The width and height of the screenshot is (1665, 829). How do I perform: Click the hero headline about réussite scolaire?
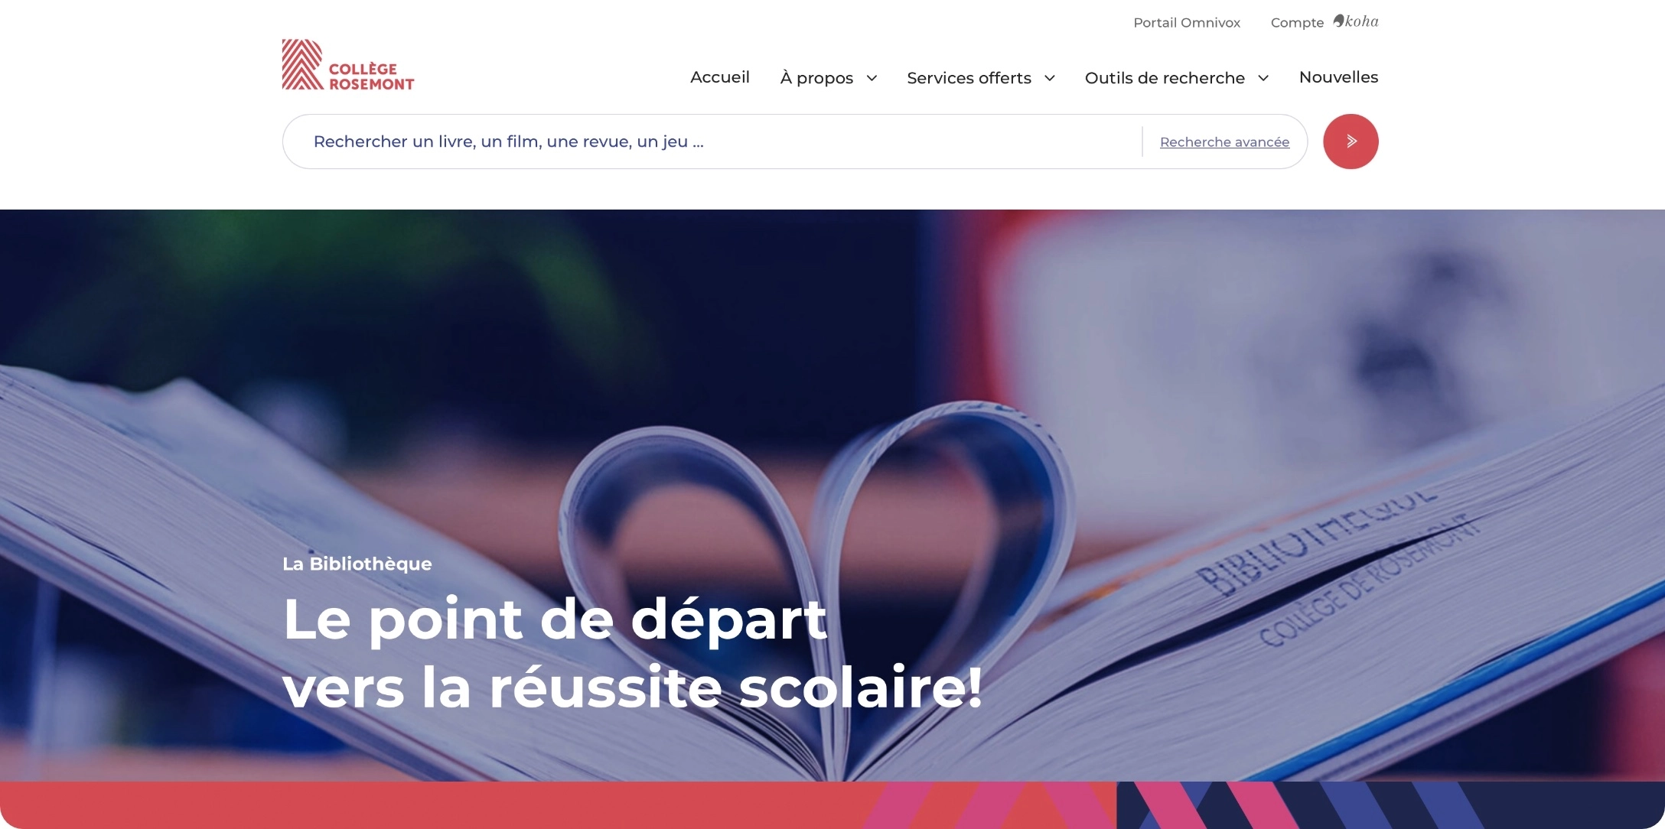[x=632, y=653]
